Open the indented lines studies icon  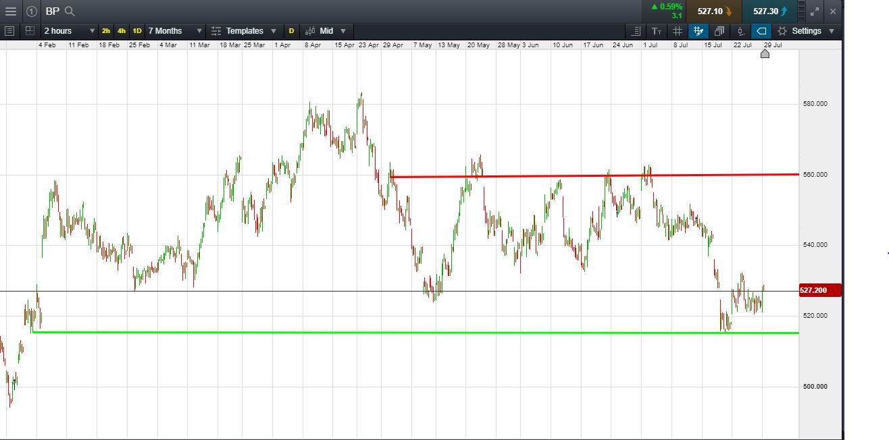636,31
